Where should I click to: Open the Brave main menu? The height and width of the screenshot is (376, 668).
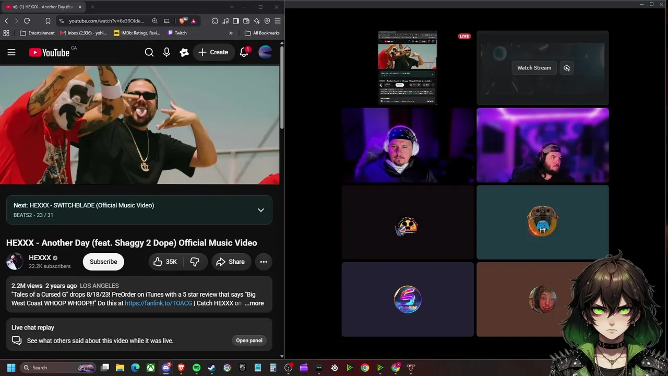[278, 21]
